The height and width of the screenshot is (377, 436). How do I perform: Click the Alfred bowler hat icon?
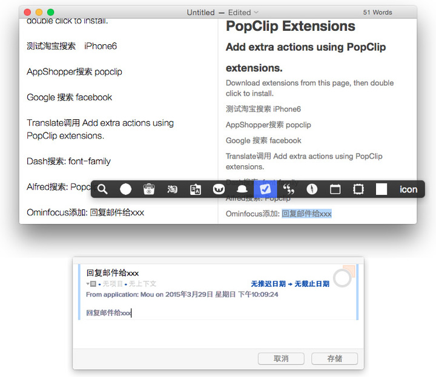(242, 189)
